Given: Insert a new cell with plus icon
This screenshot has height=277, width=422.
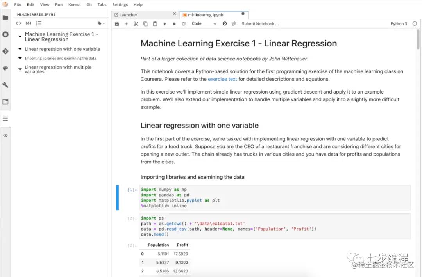Looking at the screenshot, I should point(126,24).
